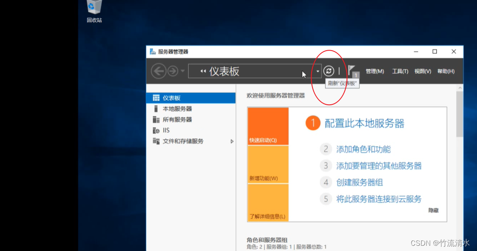This screenshot has height=251, width=477.
Task: Click the gray number 3 circle
Action: pyautogui.click(x=326, y=166)
